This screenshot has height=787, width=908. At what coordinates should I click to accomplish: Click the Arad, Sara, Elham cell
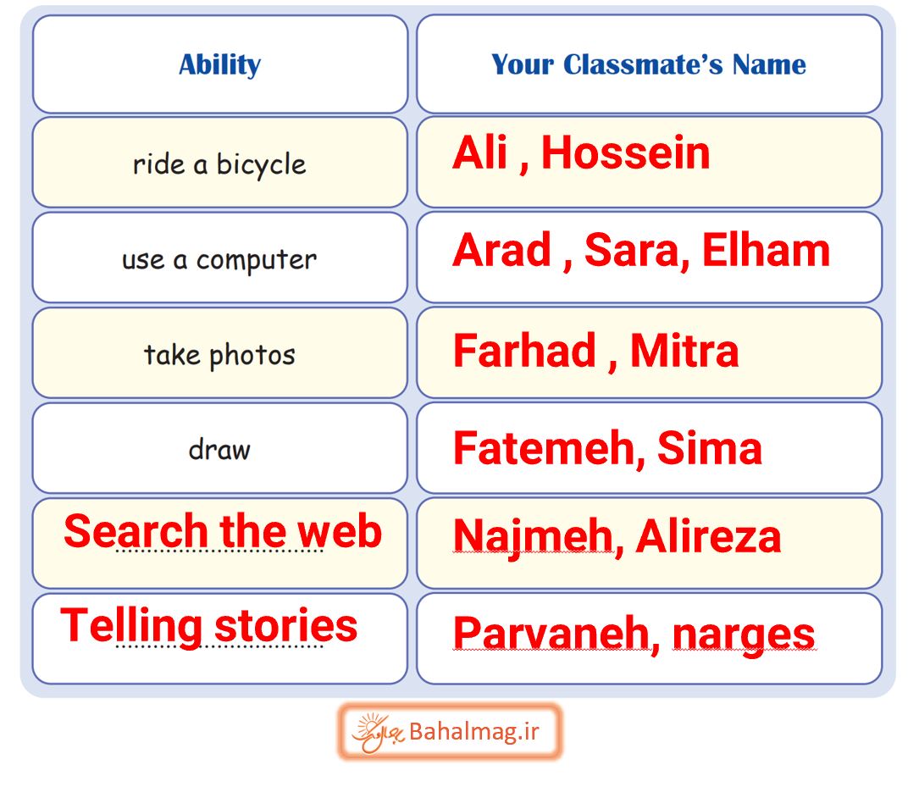point(649,258)
